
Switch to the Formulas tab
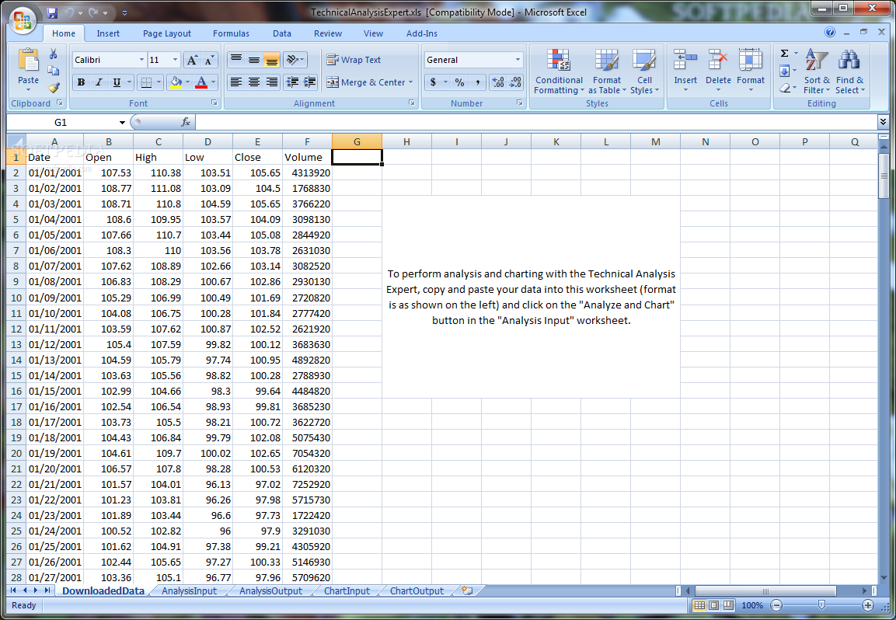pyautogui.click(x=231, y=33)
